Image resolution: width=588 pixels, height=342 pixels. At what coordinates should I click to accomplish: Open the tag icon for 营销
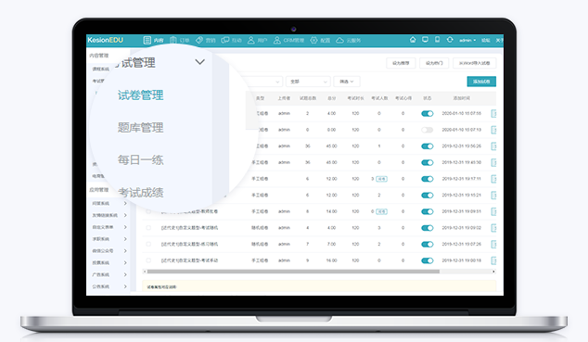tap(199, 40)
